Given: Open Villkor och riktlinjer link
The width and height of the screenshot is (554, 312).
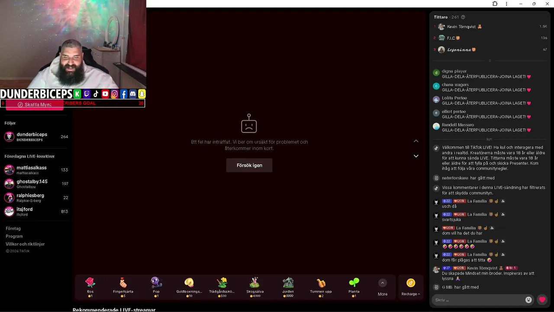Looking at the screenshot, I should point(25,244).
